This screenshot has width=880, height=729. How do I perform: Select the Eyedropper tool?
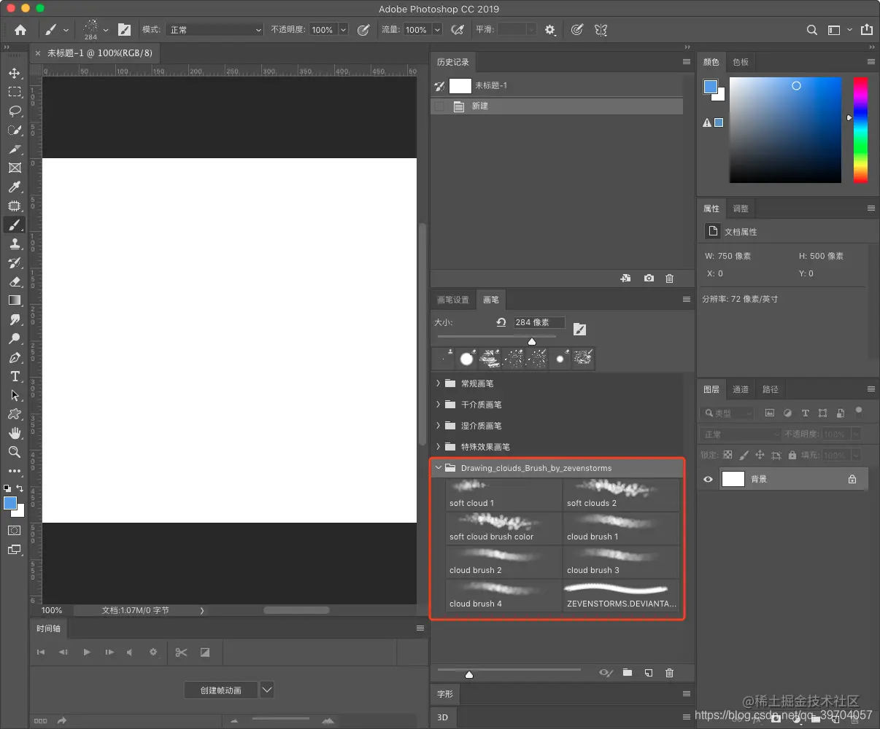pyautogui.click(x=15, y=187)
